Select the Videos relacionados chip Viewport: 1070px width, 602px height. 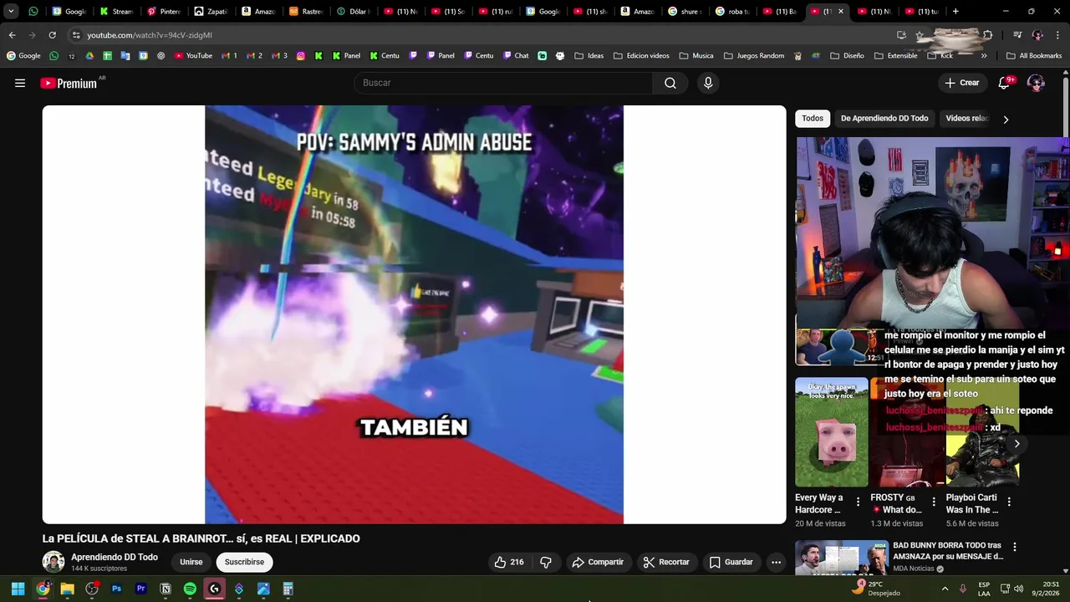(x=966, y=119)
